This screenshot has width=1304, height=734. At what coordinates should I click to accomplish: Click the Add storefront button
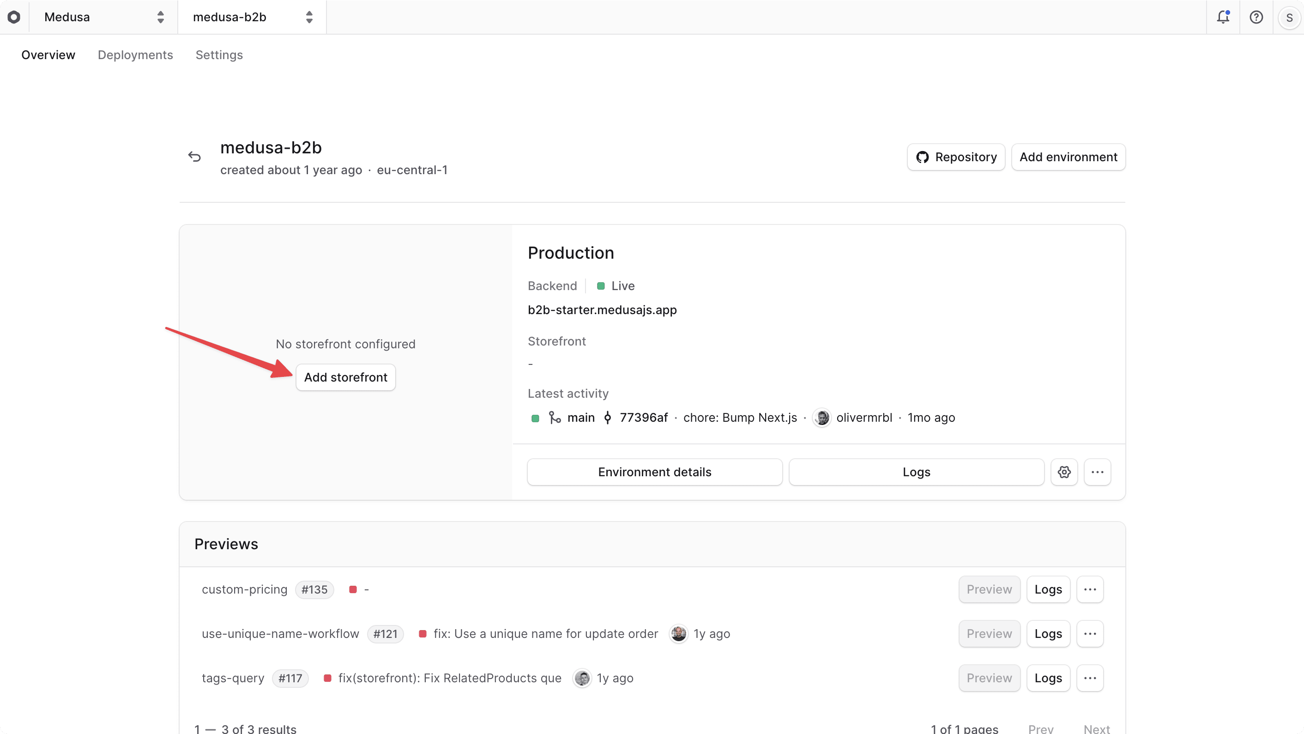tap(345, 377)
